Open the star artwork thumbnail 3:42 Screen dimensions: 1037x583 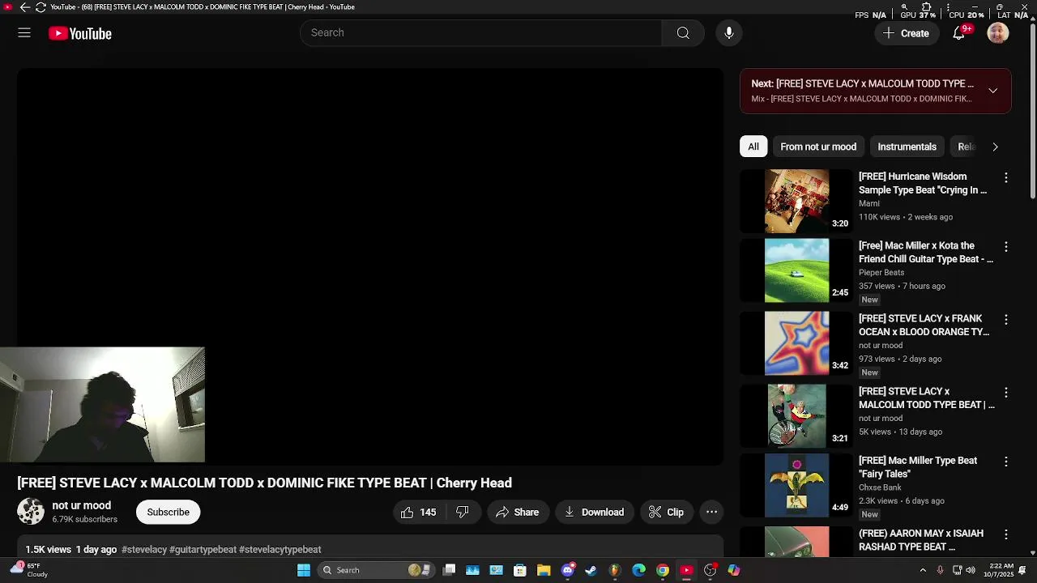click(x=797, y=343)
